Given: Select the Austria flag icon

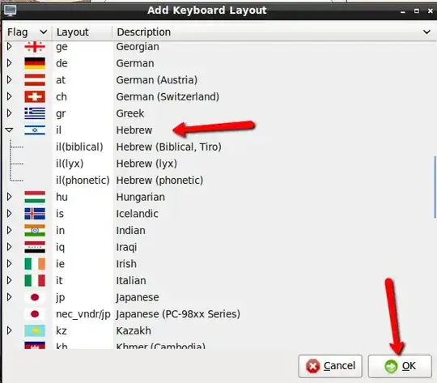Looking at the screenshot, I should coord(35,80).
